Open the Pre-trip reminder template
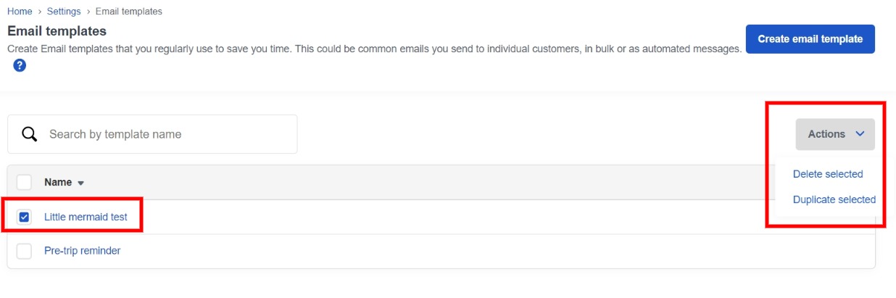Image resolution: width=896 pixels, height=298 pixels. click(82, 251)
